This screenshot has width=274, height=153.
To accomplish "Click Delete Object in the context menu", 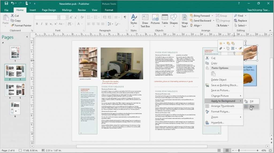I will click(219, 80).
